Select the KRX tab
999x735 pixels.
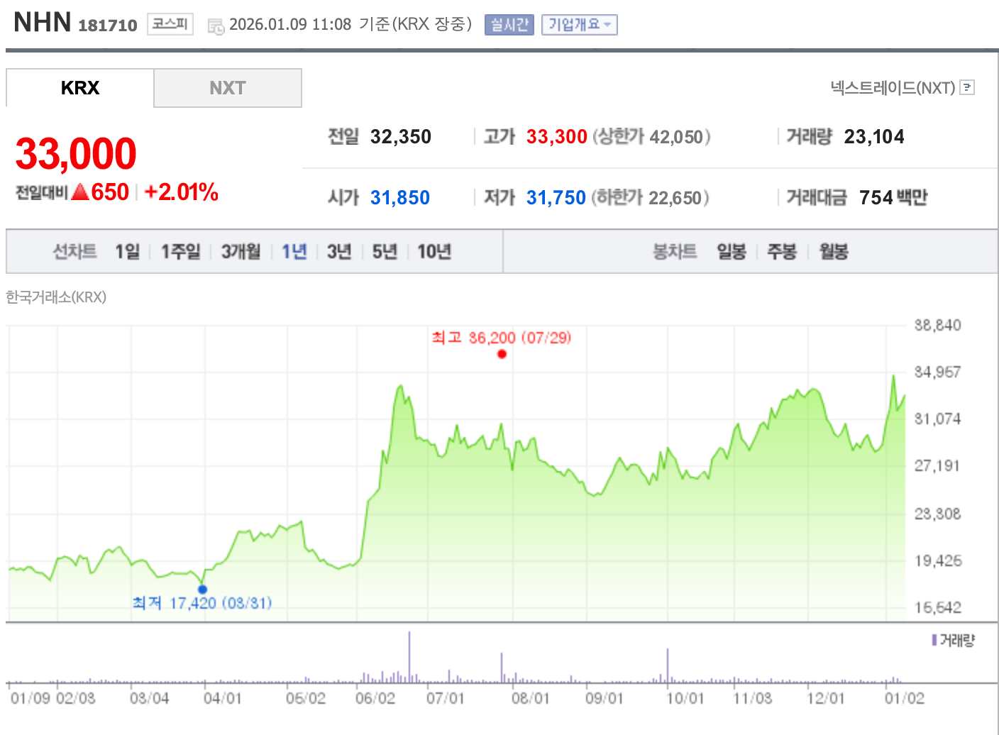[x=79, y=87]
